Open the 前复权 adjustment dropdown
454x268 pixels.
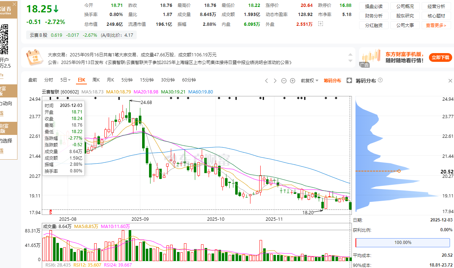(x=309, y=80)
